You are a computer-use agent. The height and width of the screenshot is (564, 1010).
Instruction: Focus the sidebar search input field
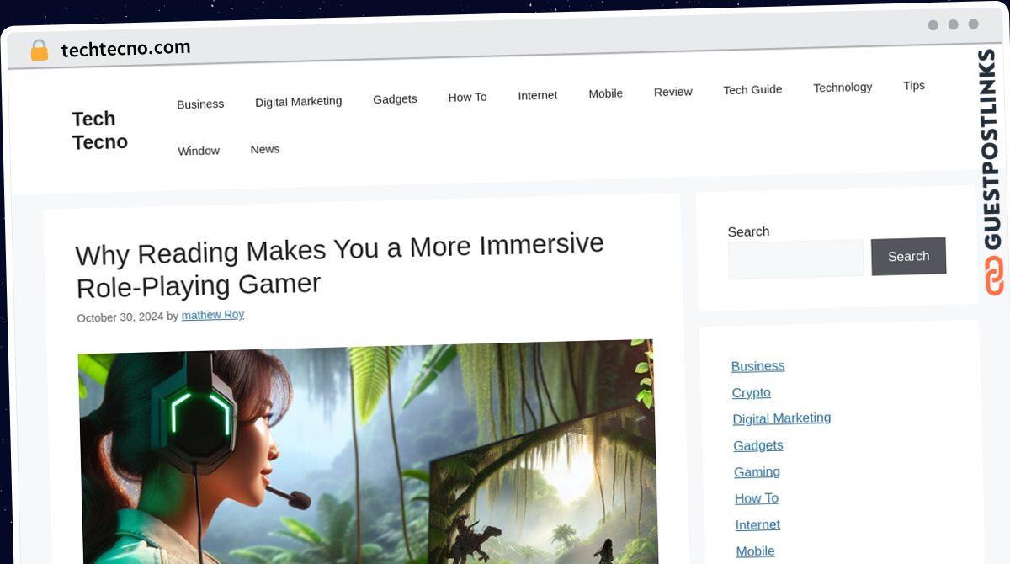[x=796, y=259]
